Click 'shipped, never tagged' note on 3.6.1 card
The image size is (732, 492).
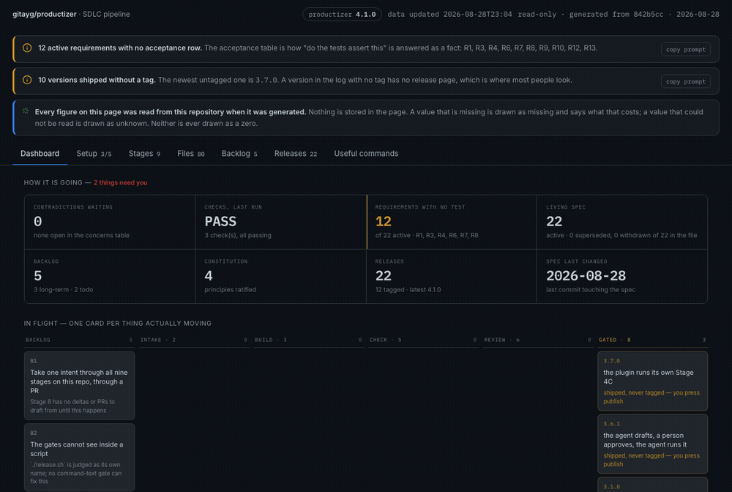651,460
